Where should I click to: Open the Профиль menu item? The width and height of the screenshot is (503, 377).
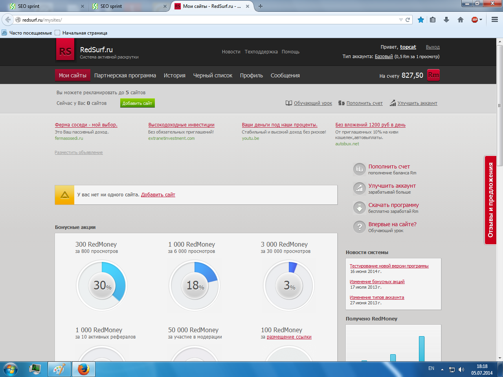coord(251,75)
